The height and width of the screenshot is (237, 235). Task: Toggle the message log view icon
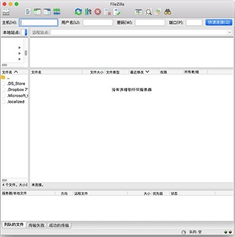coord(28,12)
